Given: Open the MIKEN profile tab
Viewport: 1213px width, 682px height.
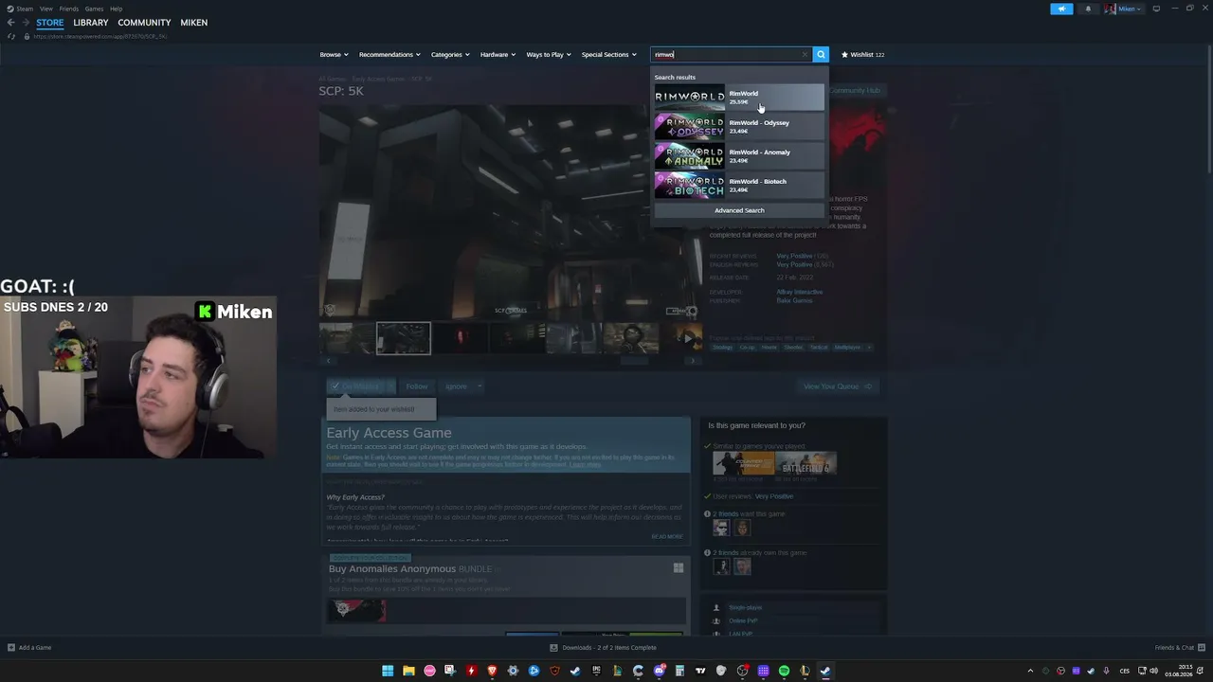Looking at the screenshot, I should (x=194, y=23).
